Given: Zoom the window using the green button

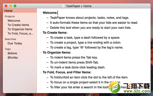Looking at the screenshot, I should (x=15, y=6).
